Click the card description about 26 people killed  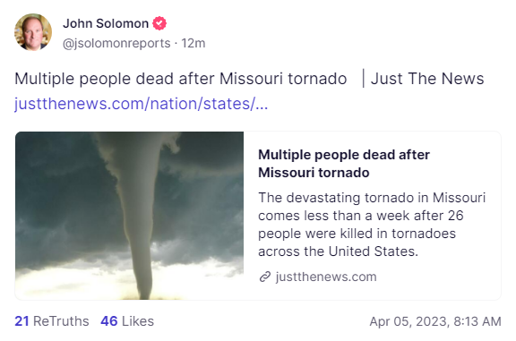372,225
